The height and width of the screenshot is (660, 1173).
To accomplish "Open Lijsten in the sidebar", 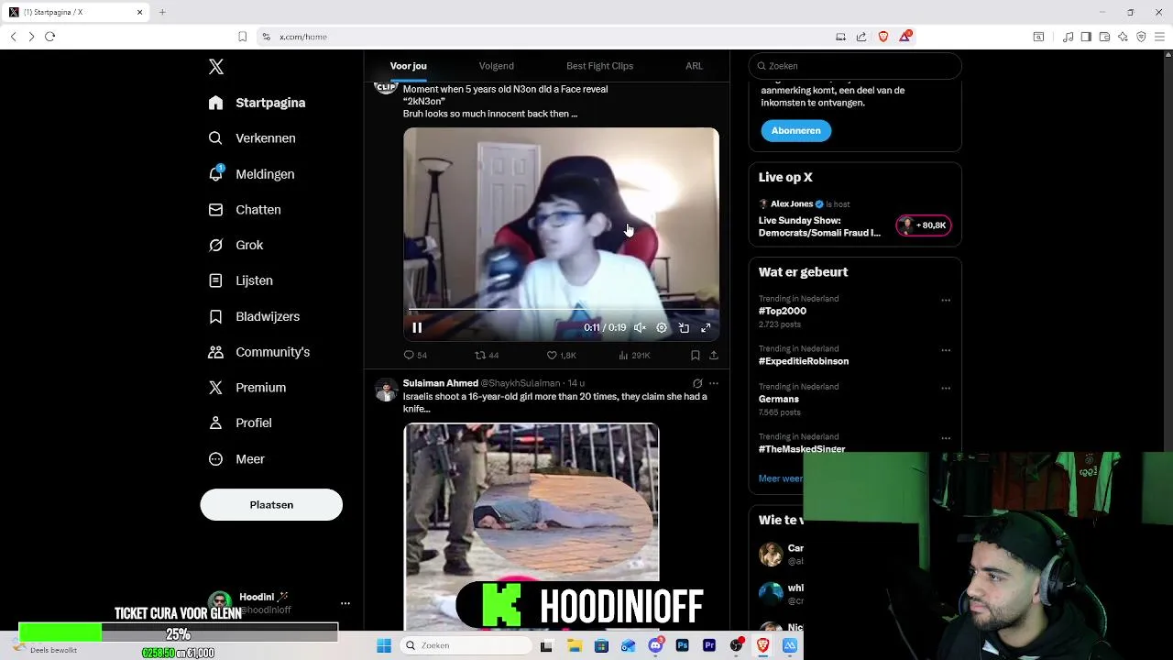I will pyautogui.click(x=240, y=280).
